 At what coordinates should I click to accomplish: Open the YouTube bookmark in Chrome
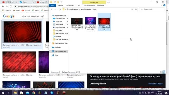(26, 11)
